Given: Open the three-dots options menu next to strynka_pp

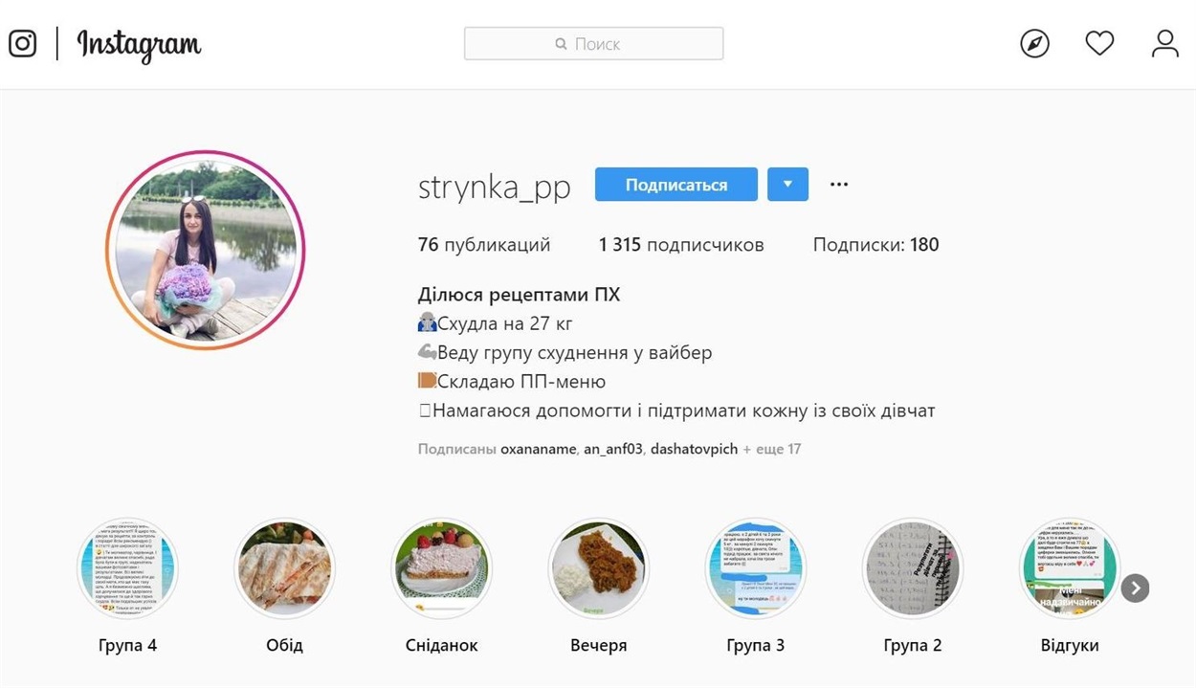Looking at the screenshot, I should (839, 185).
